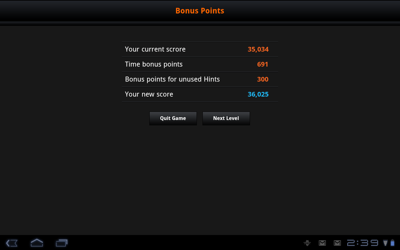Image resolution: width=400 pixels, height=250 pixels.
Task: Select 'Bonus points for unused Hints' row
Action: (x=200, y=79)
